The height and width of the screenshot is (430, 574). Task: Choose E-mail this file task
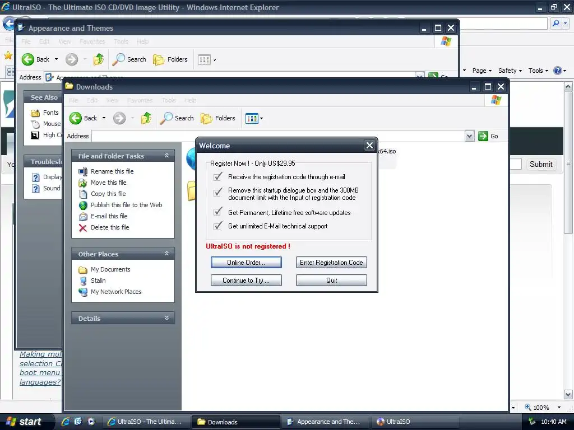109,216
